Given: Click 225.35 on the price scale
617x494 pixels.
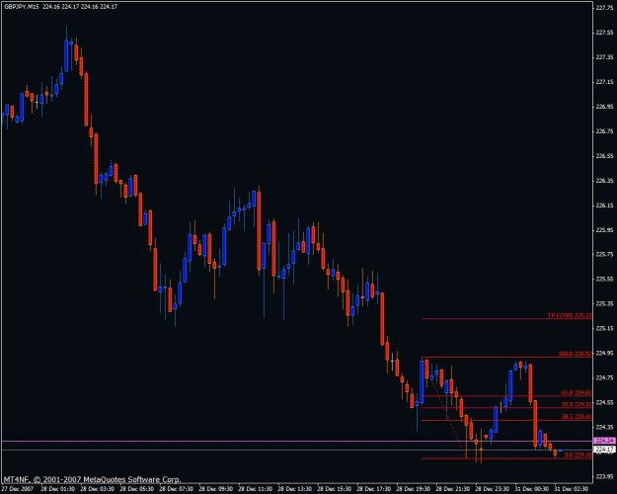Looking at the screenshot, I should pos(605,303).
